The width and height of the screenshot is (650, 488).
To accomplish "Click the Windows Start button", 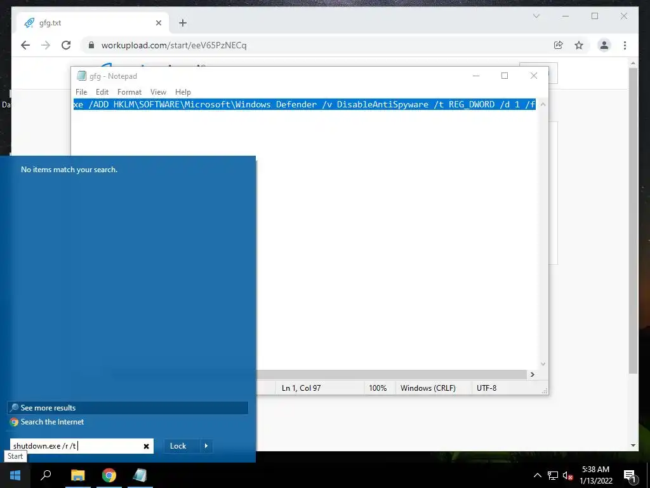I will tap(15, 475).
